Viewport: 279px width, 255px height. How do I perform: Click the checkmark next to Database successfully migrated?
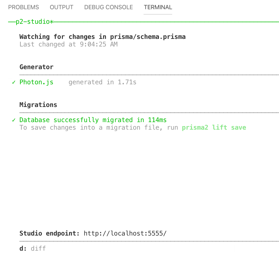pos(13,120)
